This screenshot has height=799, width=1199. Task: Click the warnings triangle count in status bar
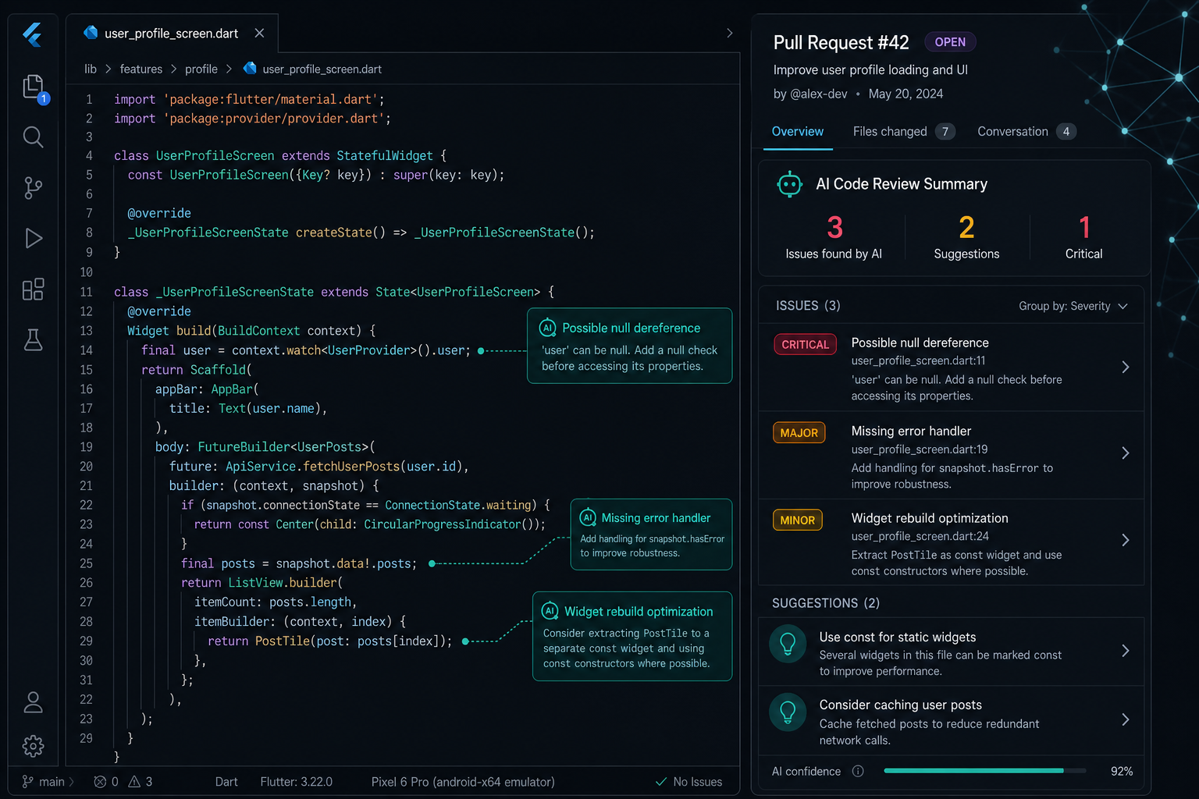[x=141, y=781]
